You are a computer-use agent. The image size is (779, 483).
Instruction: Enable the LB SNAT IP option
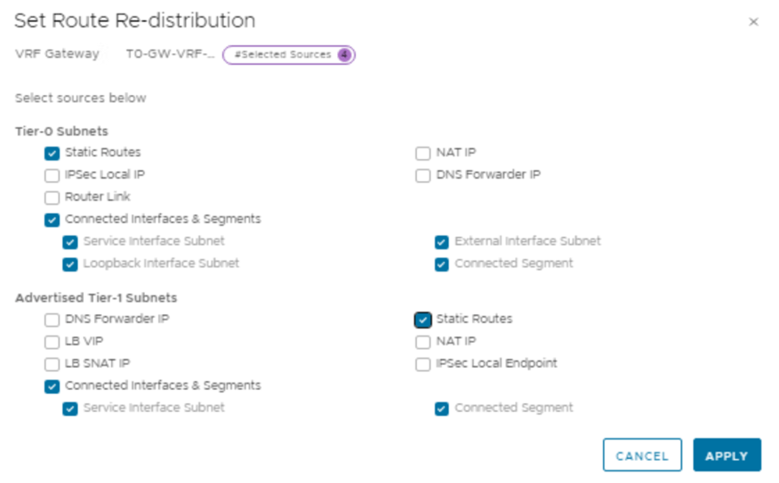(x=52, y=364)
